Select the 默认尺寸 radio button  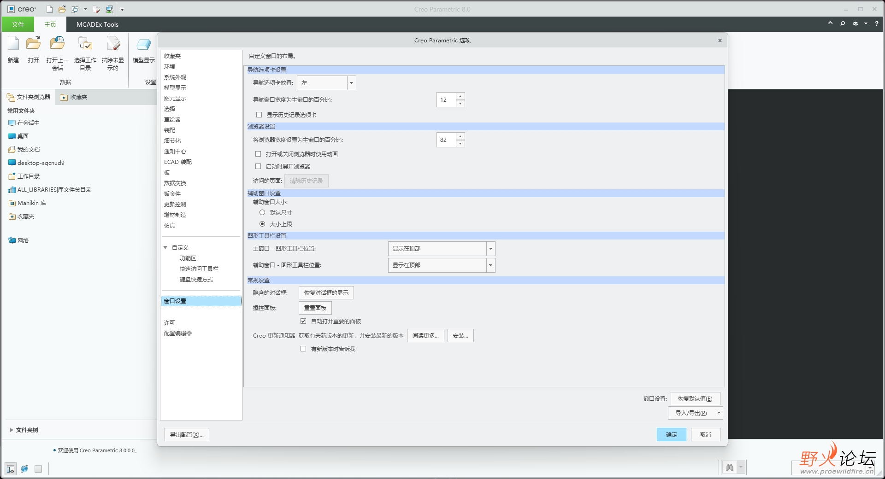pos(262,213)
